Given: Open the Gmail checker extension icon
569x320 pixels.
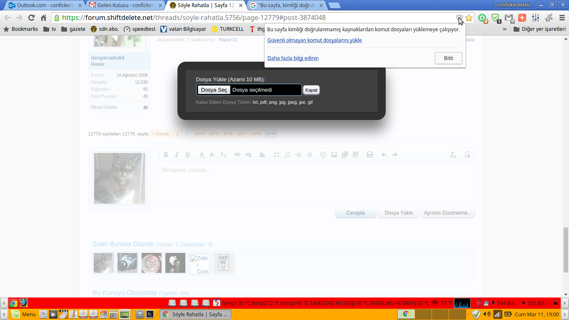Looking at the screenshot, I should tap(509, 18).
